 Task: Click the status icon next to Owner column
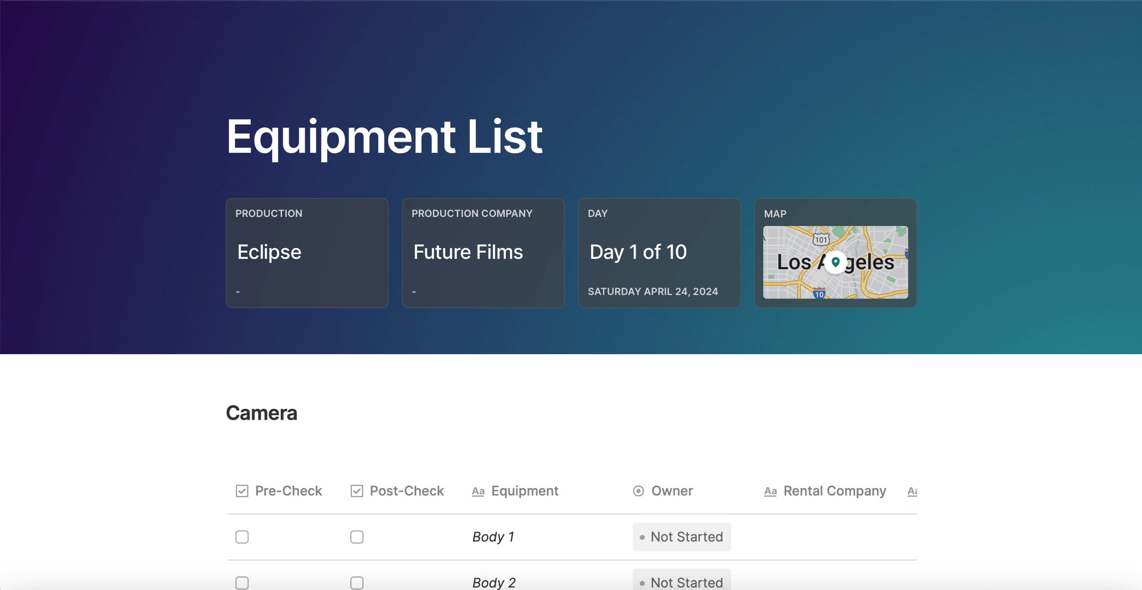tap(638, 491)
